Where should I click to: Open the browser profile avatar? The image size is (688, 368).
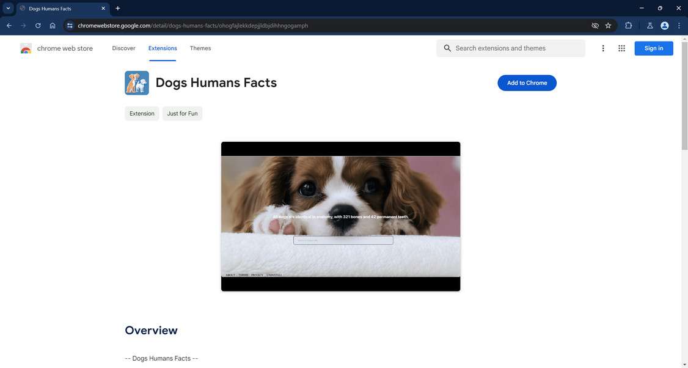click(x=664, y=25)
